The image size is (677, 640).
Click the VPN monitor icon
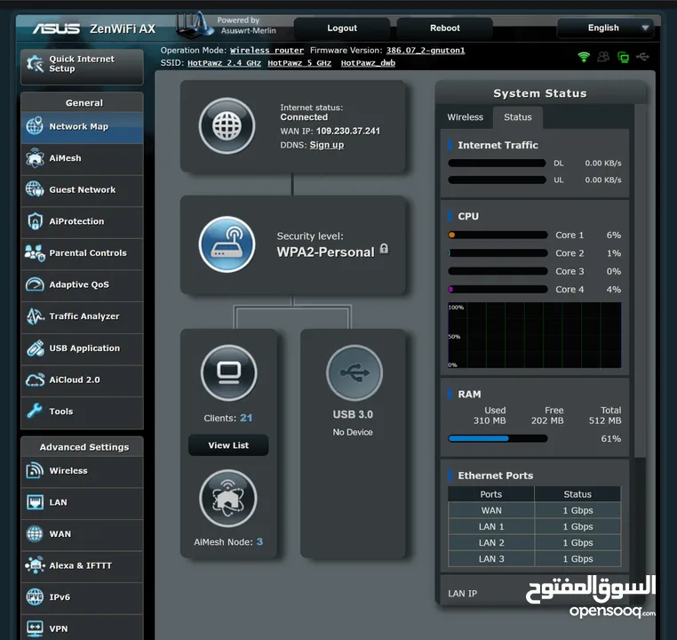click(35, 628)
